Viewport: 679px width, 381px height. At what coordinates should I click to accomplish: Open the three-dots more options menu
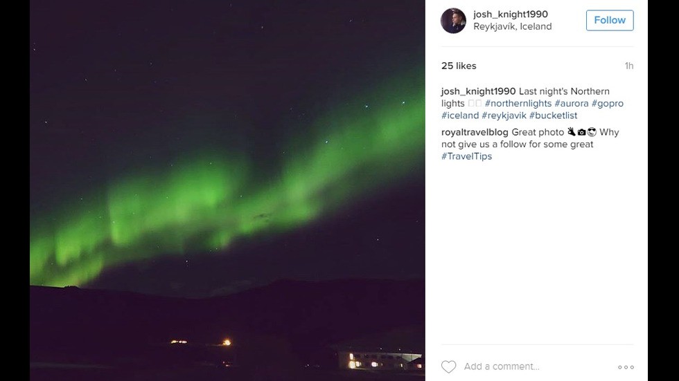626,367
